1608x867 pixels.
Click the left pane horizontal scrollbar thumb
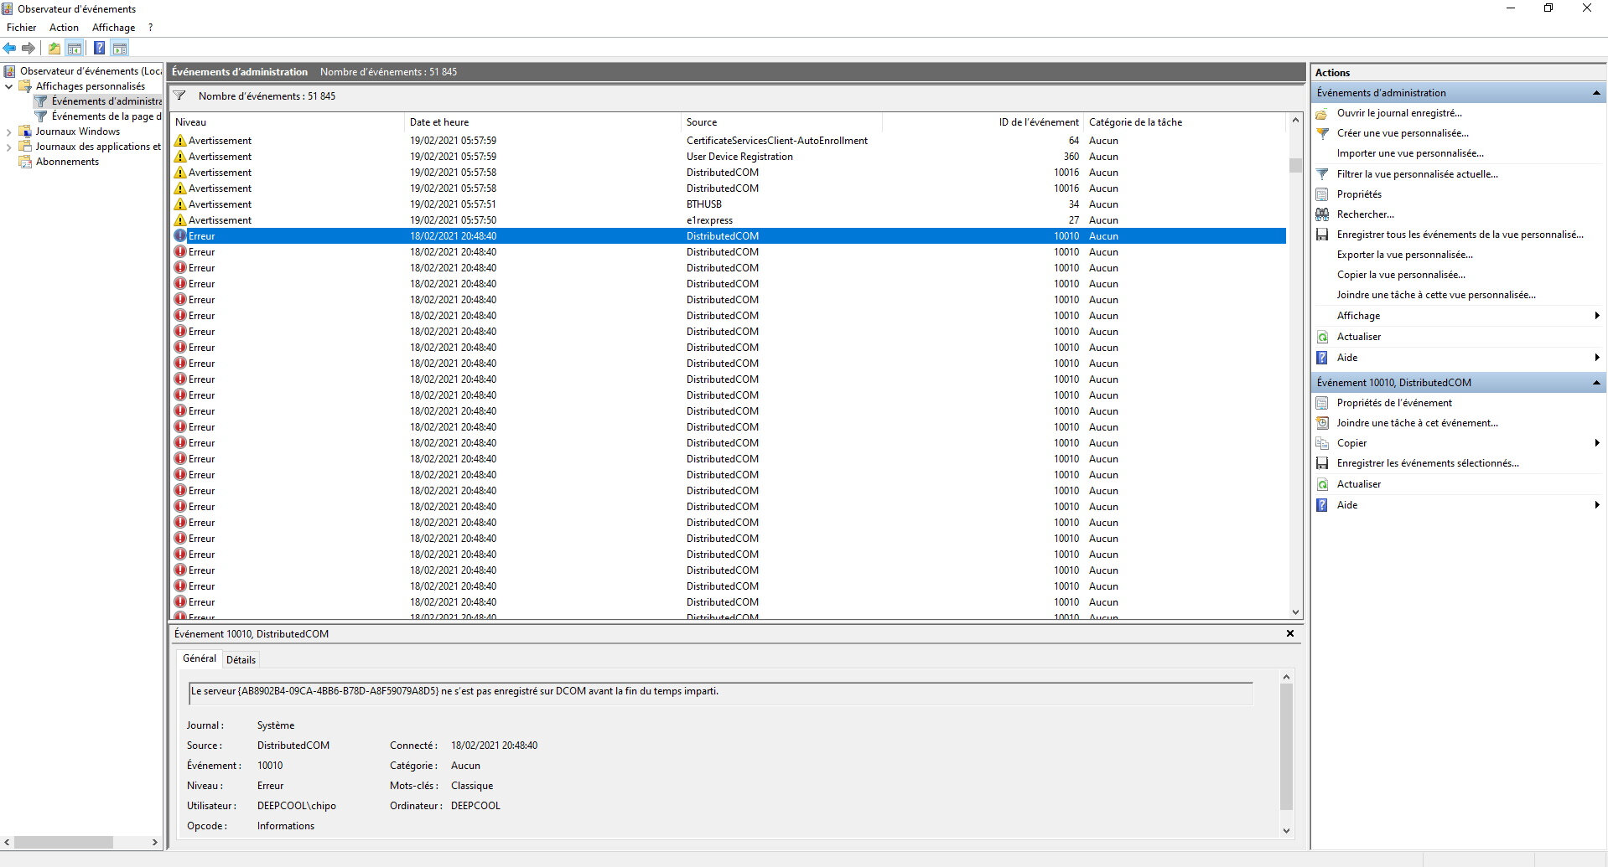64,842
